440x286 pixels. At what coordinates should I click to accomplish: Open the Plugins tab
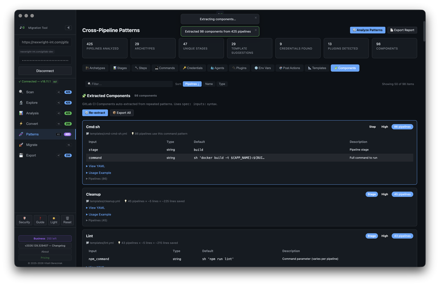tap(239, 68)
